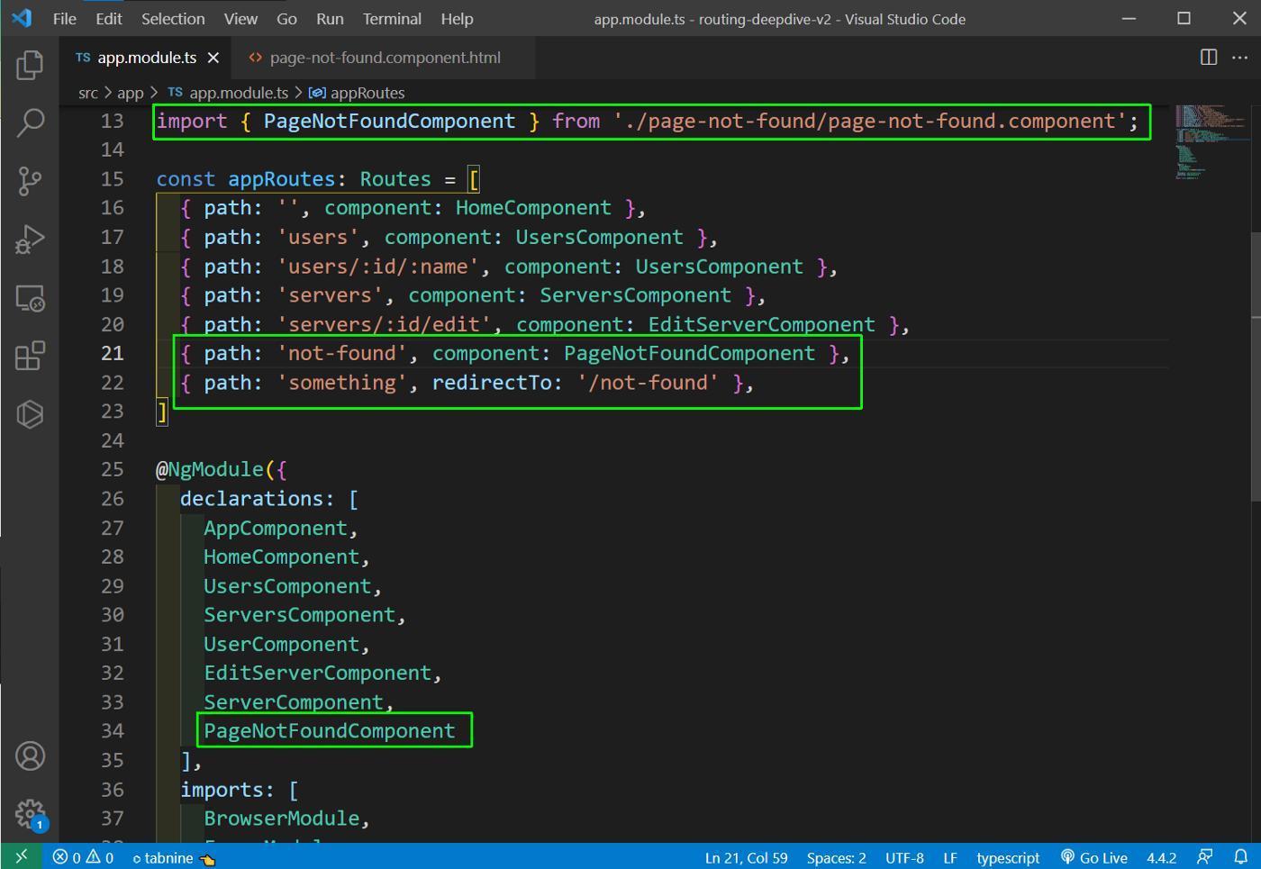Click app folder in the breadcrumb
Screen dimensions: 1261x869
point(131,93)
